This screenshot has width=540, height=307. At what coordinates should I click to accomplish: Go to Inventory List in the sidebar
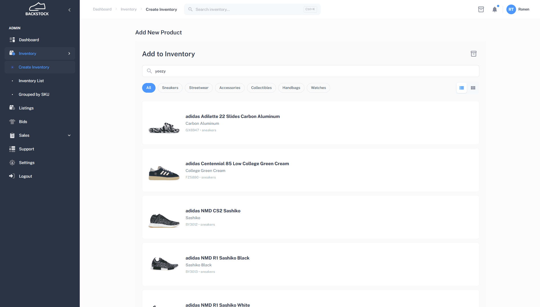click(x=31, y=81)
